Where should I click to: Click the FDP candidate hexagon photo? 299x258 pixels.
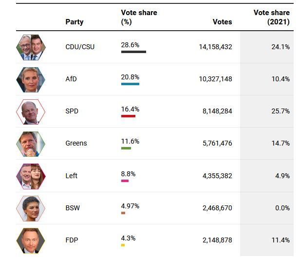31,240
